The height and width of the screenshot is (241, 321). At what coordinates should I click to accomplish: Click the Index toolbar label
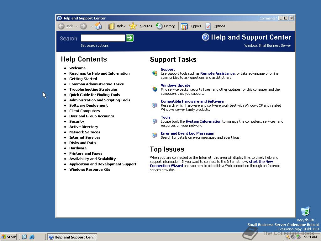(x=121, y=26)
